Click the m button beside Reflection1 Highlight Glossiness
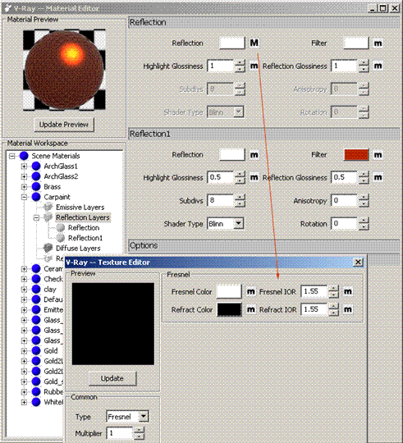Image resolution: width=403 pixels, height=443 pixels. (254, 177)
